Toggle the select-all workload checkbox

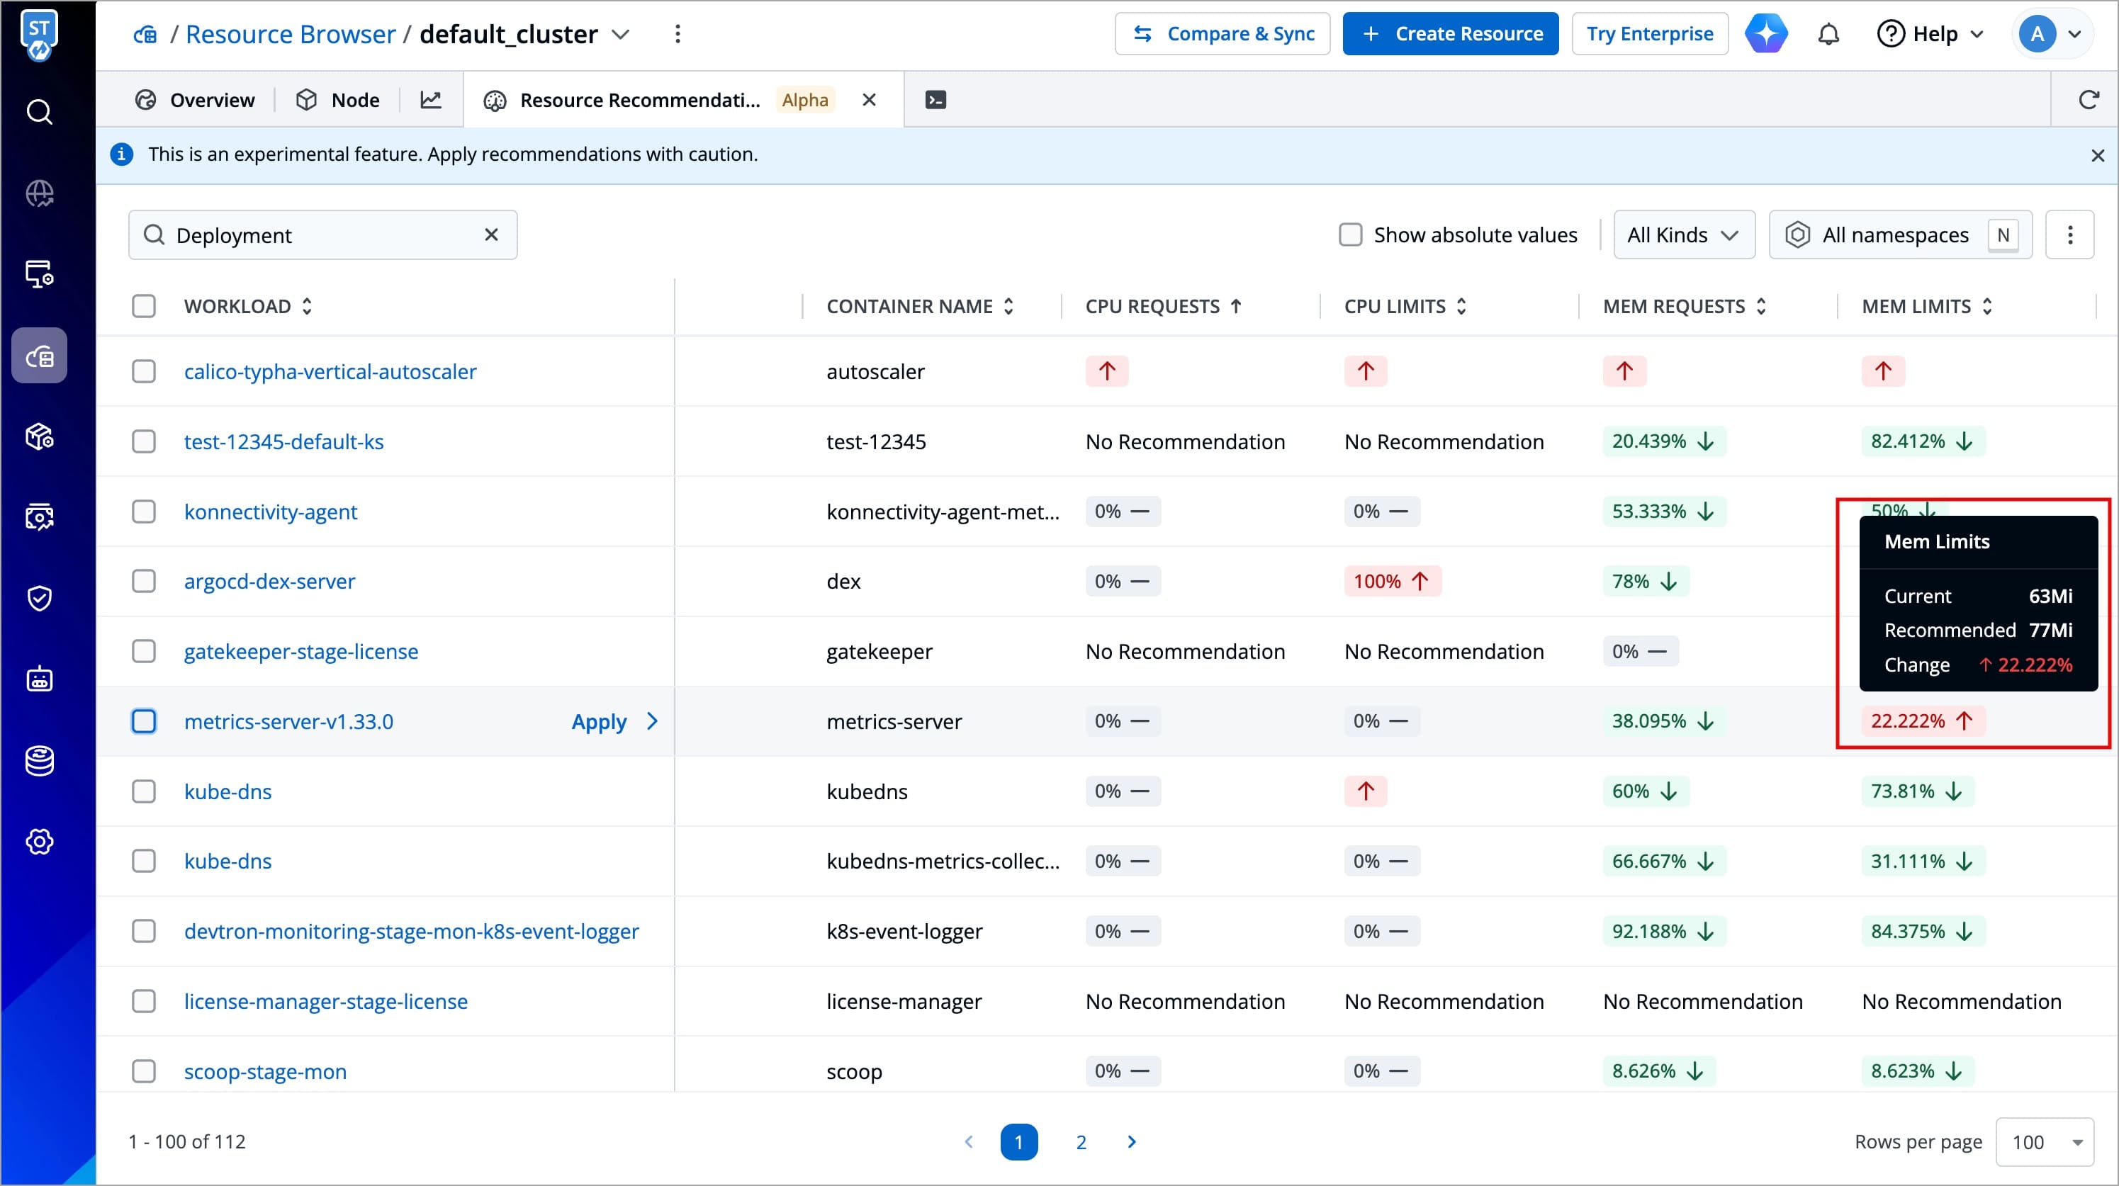(144, 307)
